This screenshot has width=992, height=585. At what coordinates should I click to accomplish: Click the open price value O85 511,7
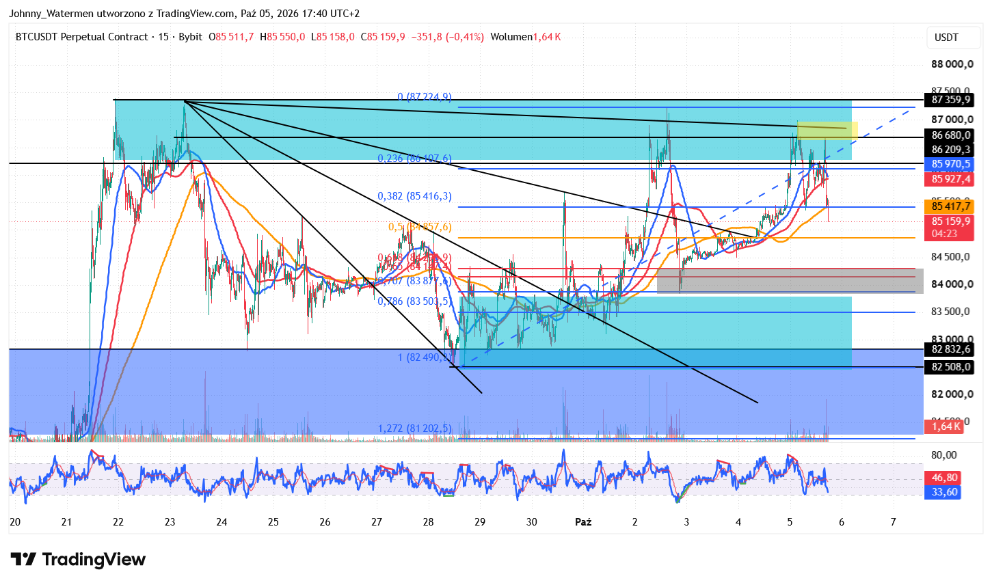click(x=231, y=37)
